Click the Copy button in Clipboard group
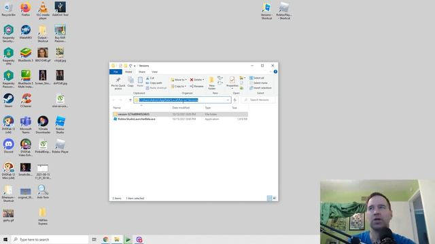 tap(130, 82)
